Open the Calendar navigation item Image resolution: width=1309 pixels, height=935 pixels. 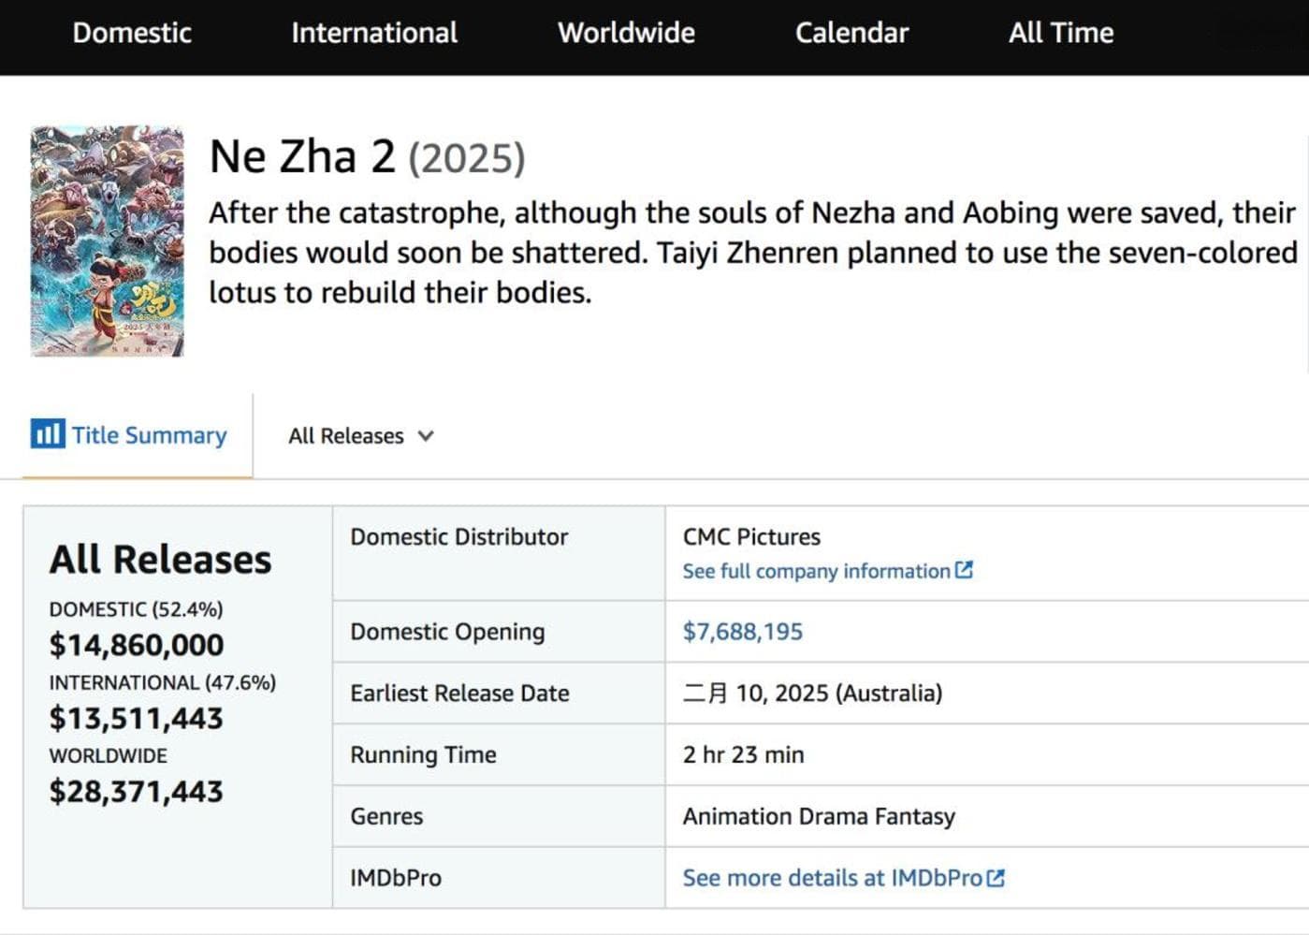click(x=851, y=33)
